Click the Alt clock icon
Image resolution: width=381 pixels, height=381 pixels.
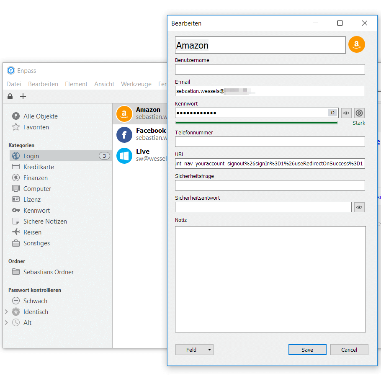(x=16, y=322)
